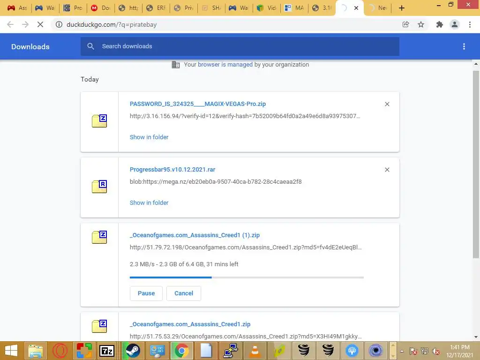Open PuTTY from taskbar

pos(231,351)
